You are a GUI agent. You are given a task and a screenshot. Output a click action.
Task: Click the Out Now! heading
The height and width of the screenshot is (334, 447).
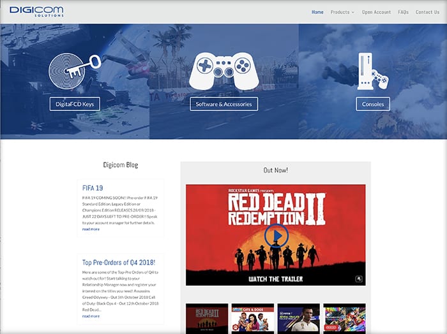tap(276, 170)
